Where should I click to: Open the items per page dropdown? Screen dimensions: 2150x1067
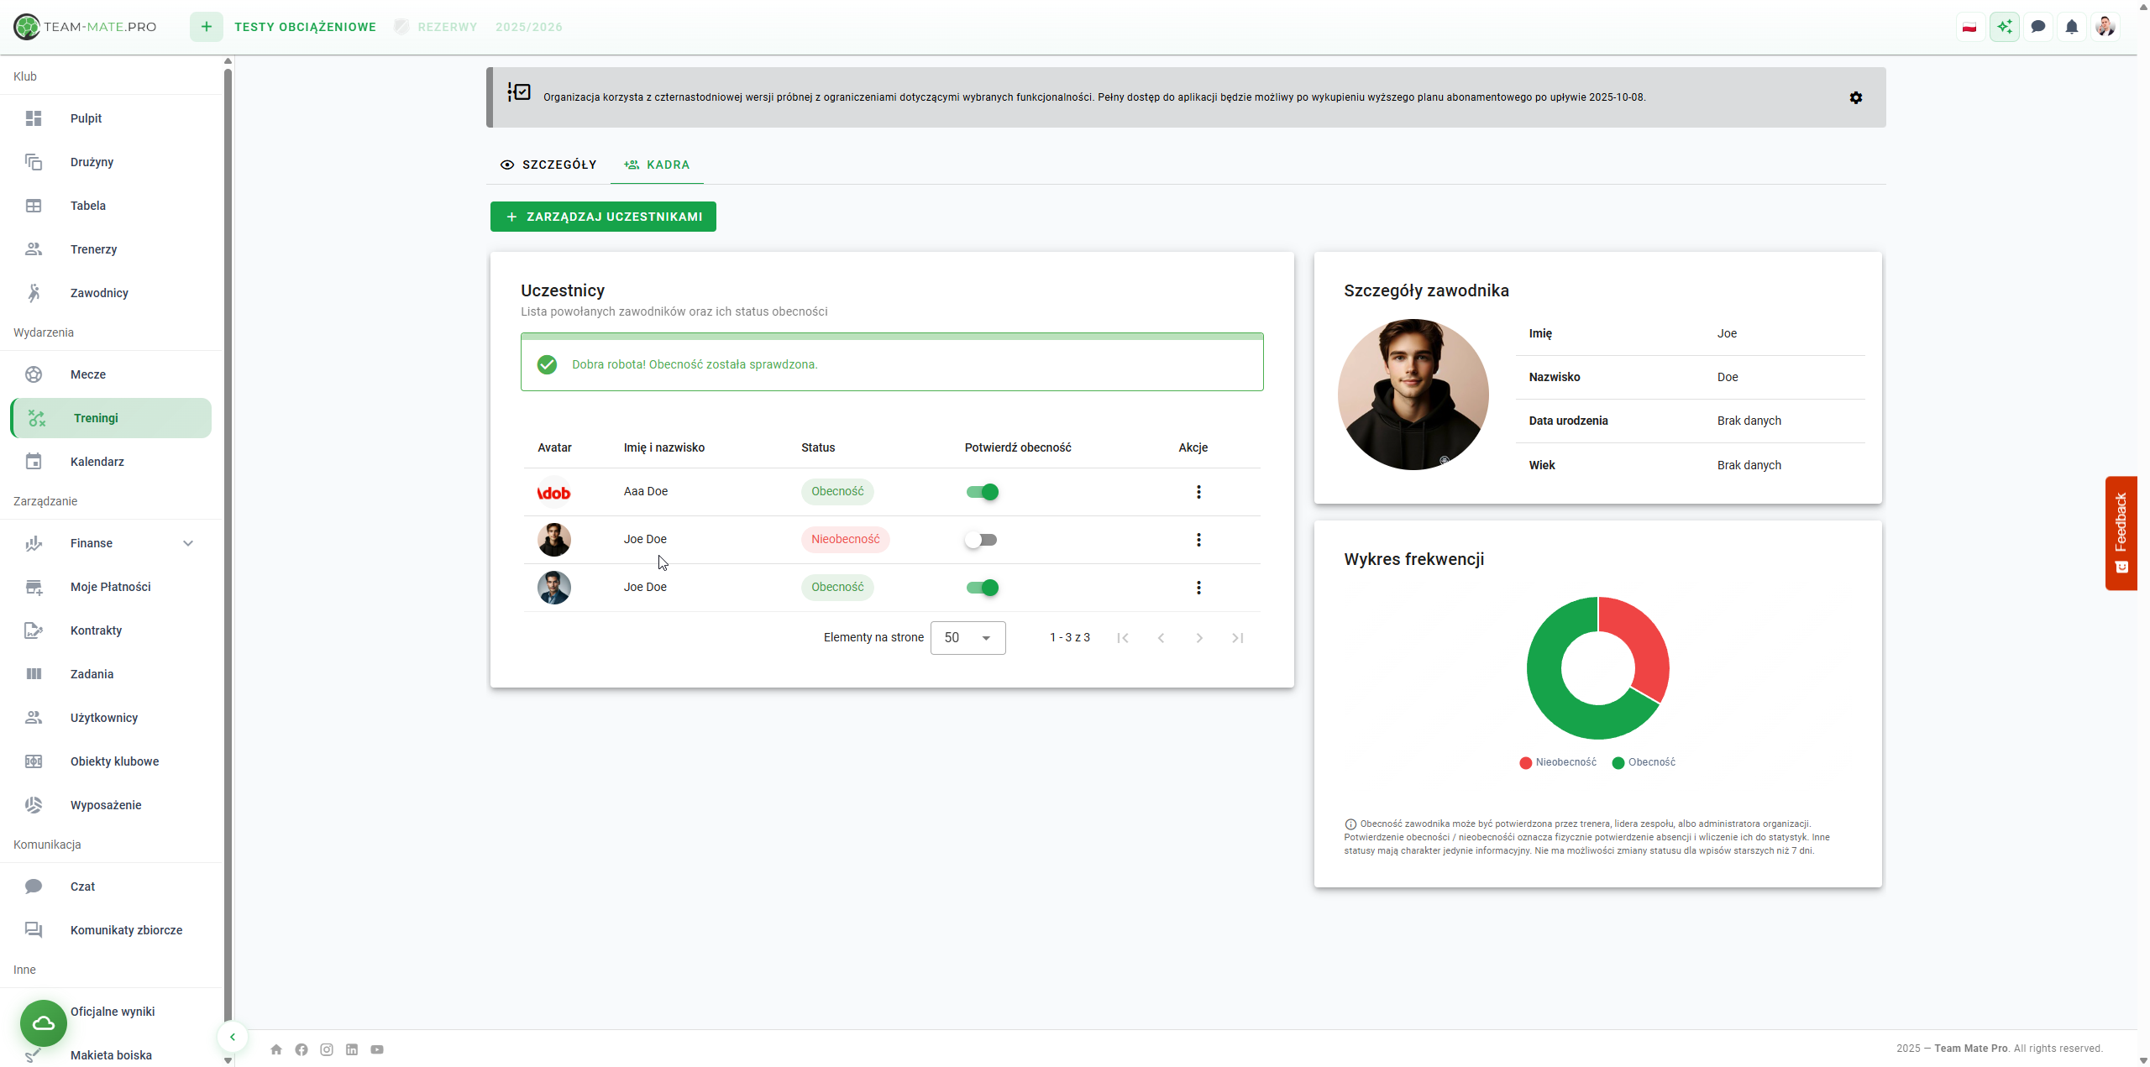[x=967, y=638]
